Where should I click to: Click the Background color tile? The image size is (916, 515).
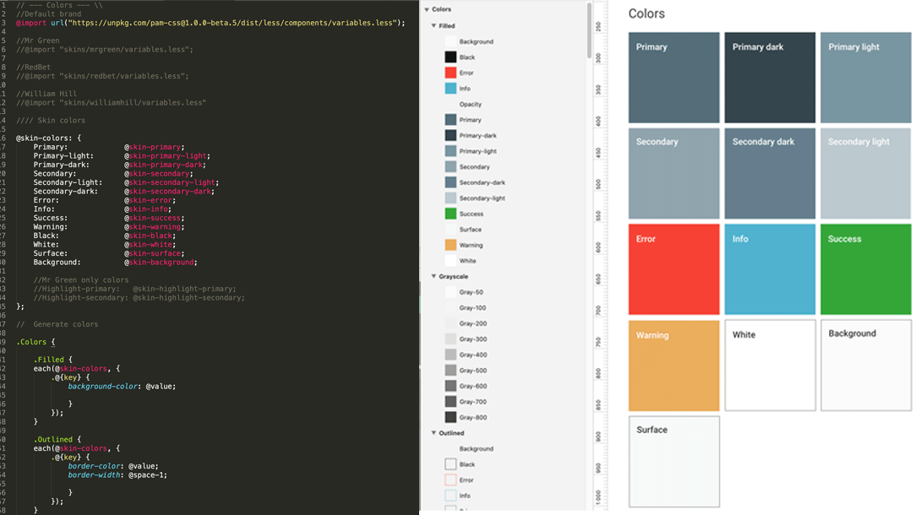[866, 366]
